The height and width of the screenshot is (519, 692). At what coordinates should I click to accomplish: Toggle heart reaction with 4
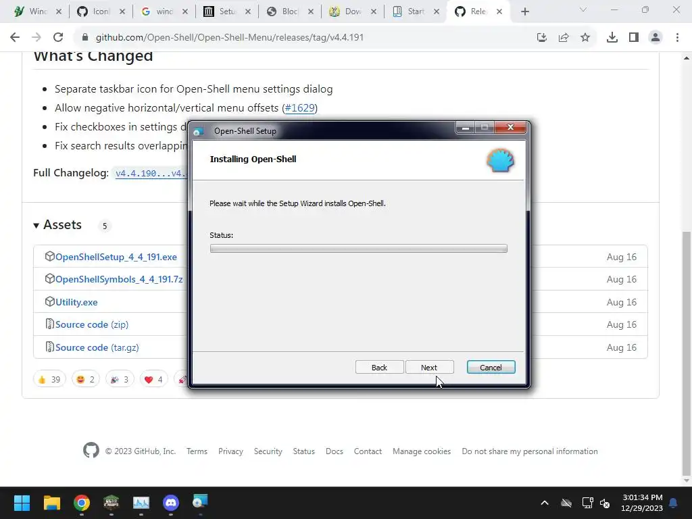click(x=153, y=379)
